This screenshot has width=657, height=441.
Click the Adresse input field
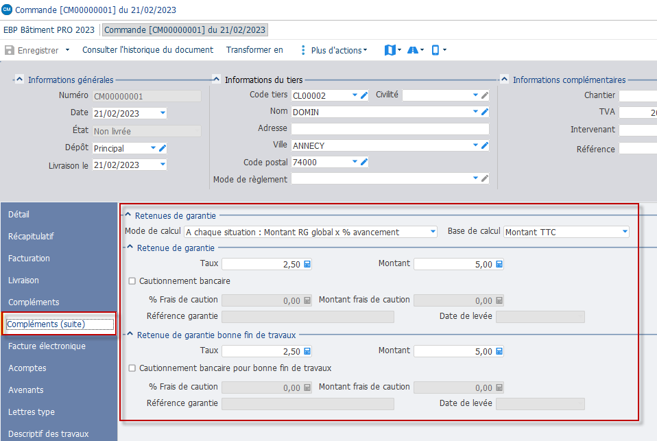390,129
